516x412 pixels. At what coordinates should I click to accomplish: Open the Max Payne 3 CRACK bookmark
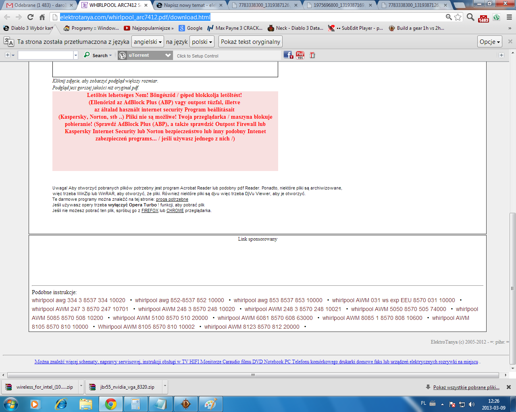[235, 28]
